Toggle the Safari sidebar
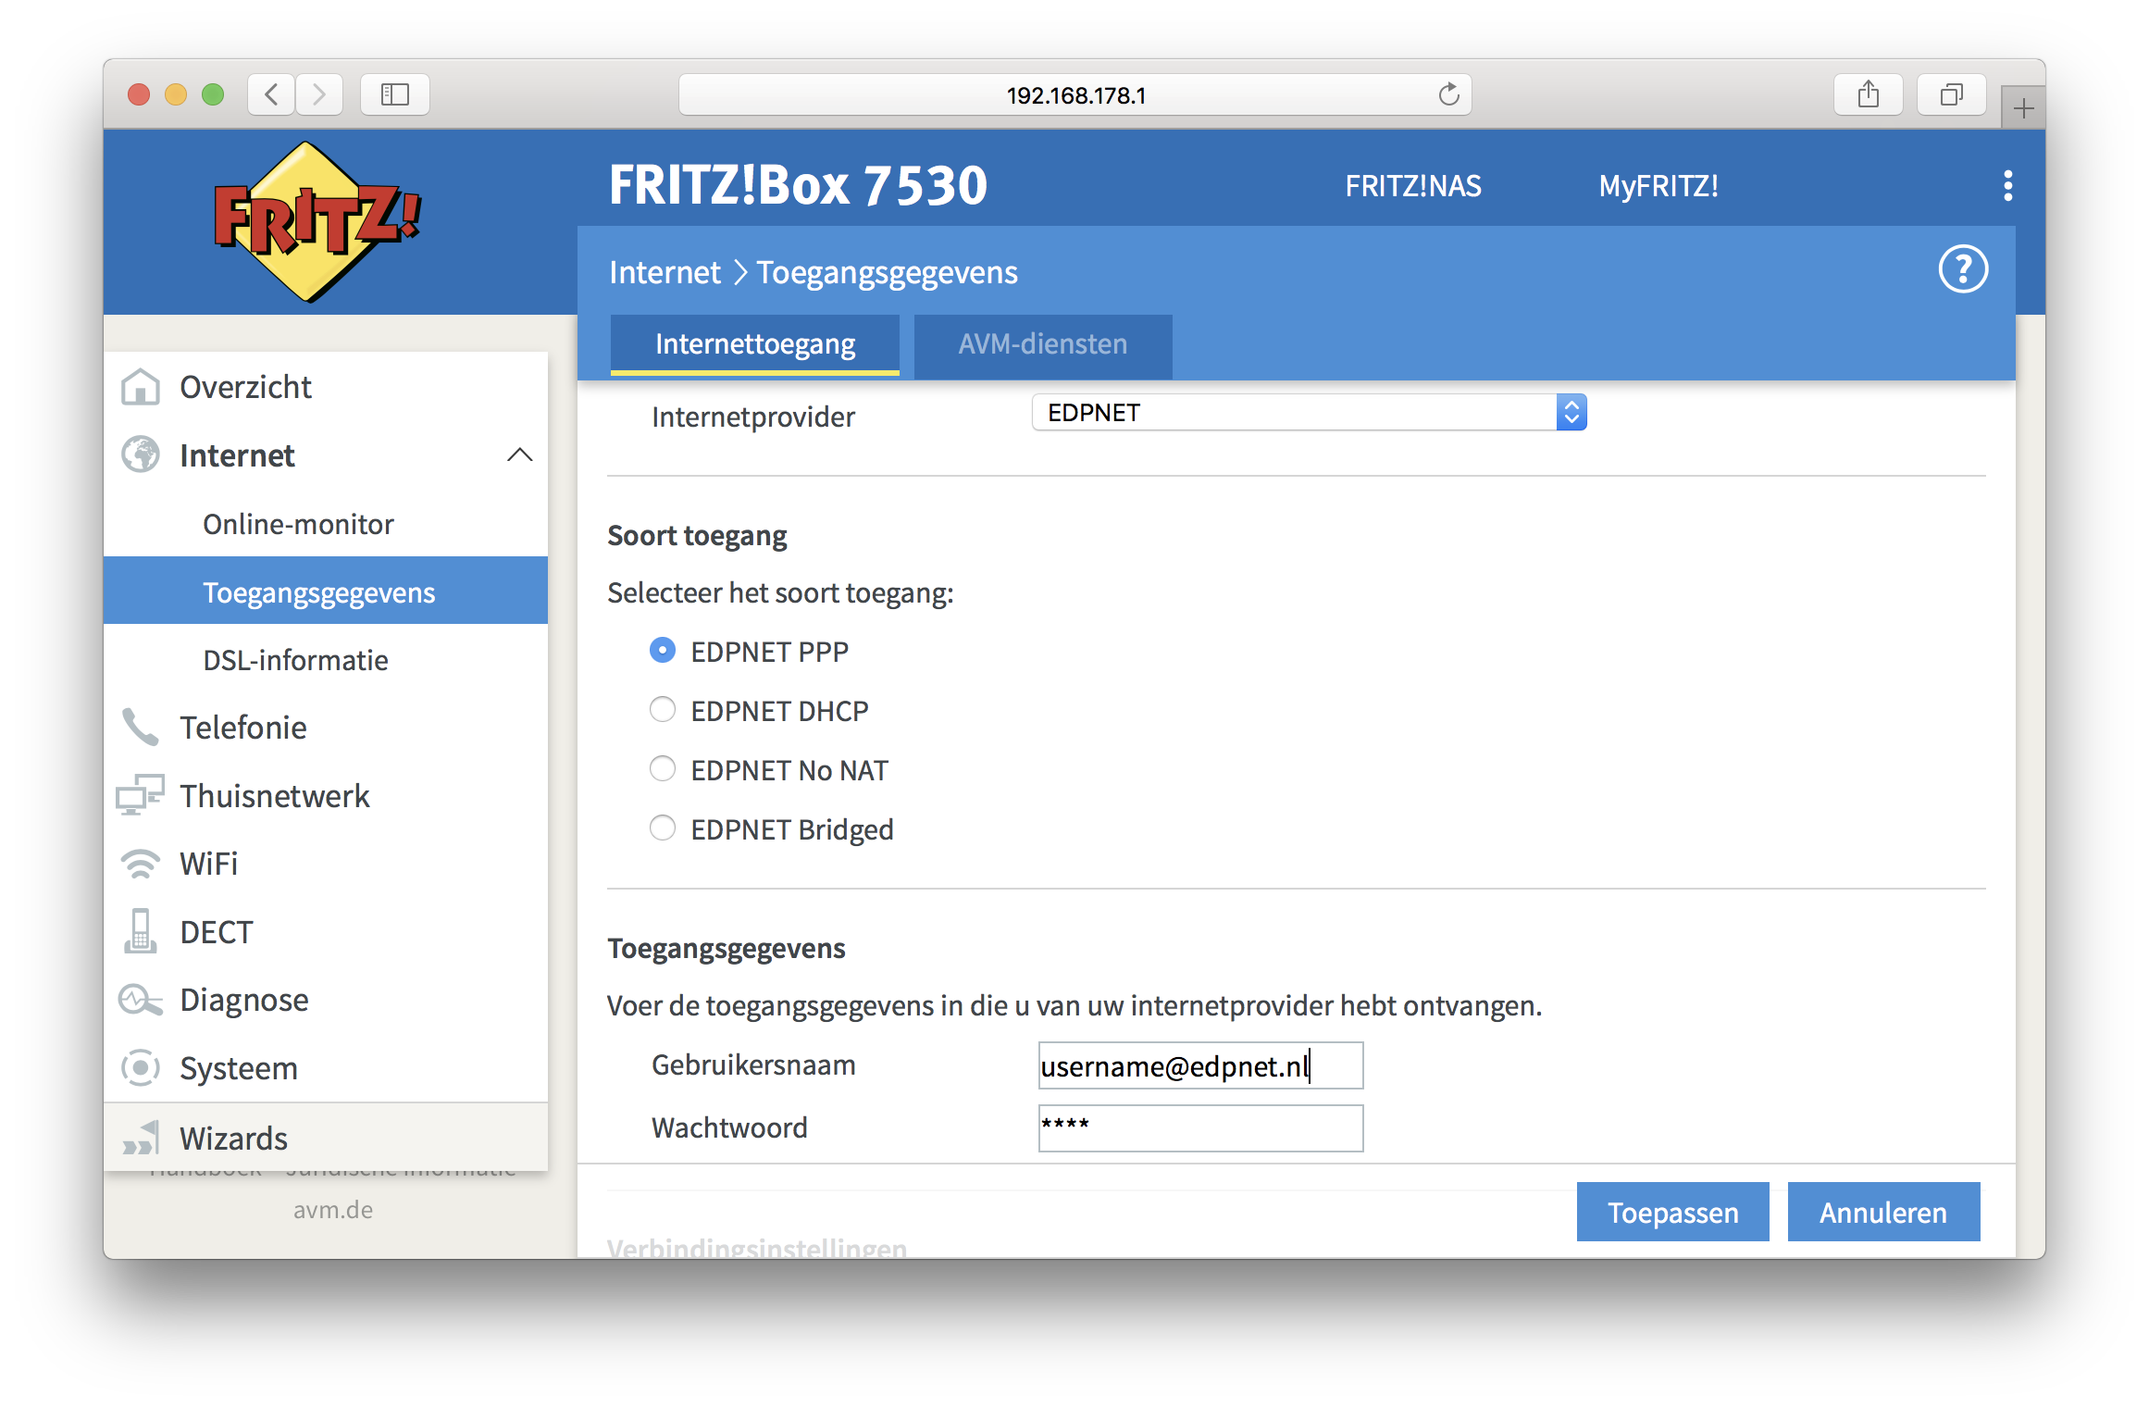This screenshot has height=1407, width=2149. [x=395, y=94]
